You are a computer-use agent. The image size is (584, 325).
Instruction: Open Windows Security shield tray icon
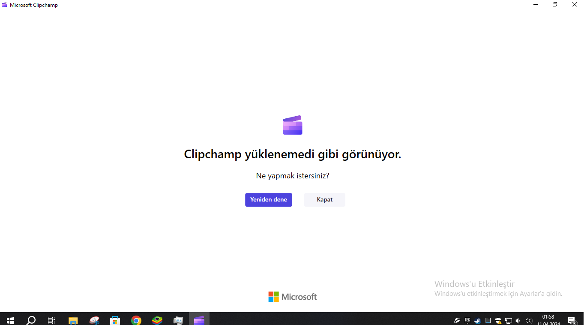(x=498, y=321)
